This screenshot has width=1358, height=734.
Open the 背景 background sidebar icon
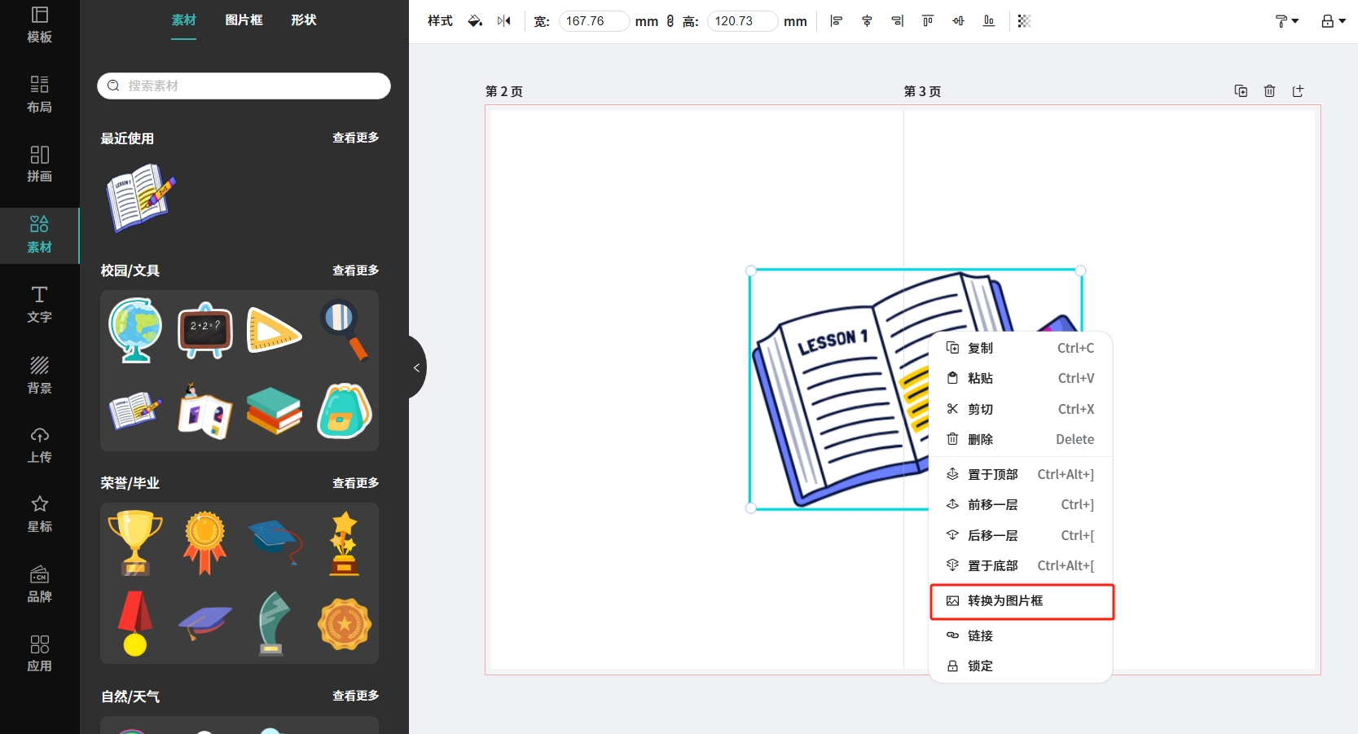click(39, 375)
